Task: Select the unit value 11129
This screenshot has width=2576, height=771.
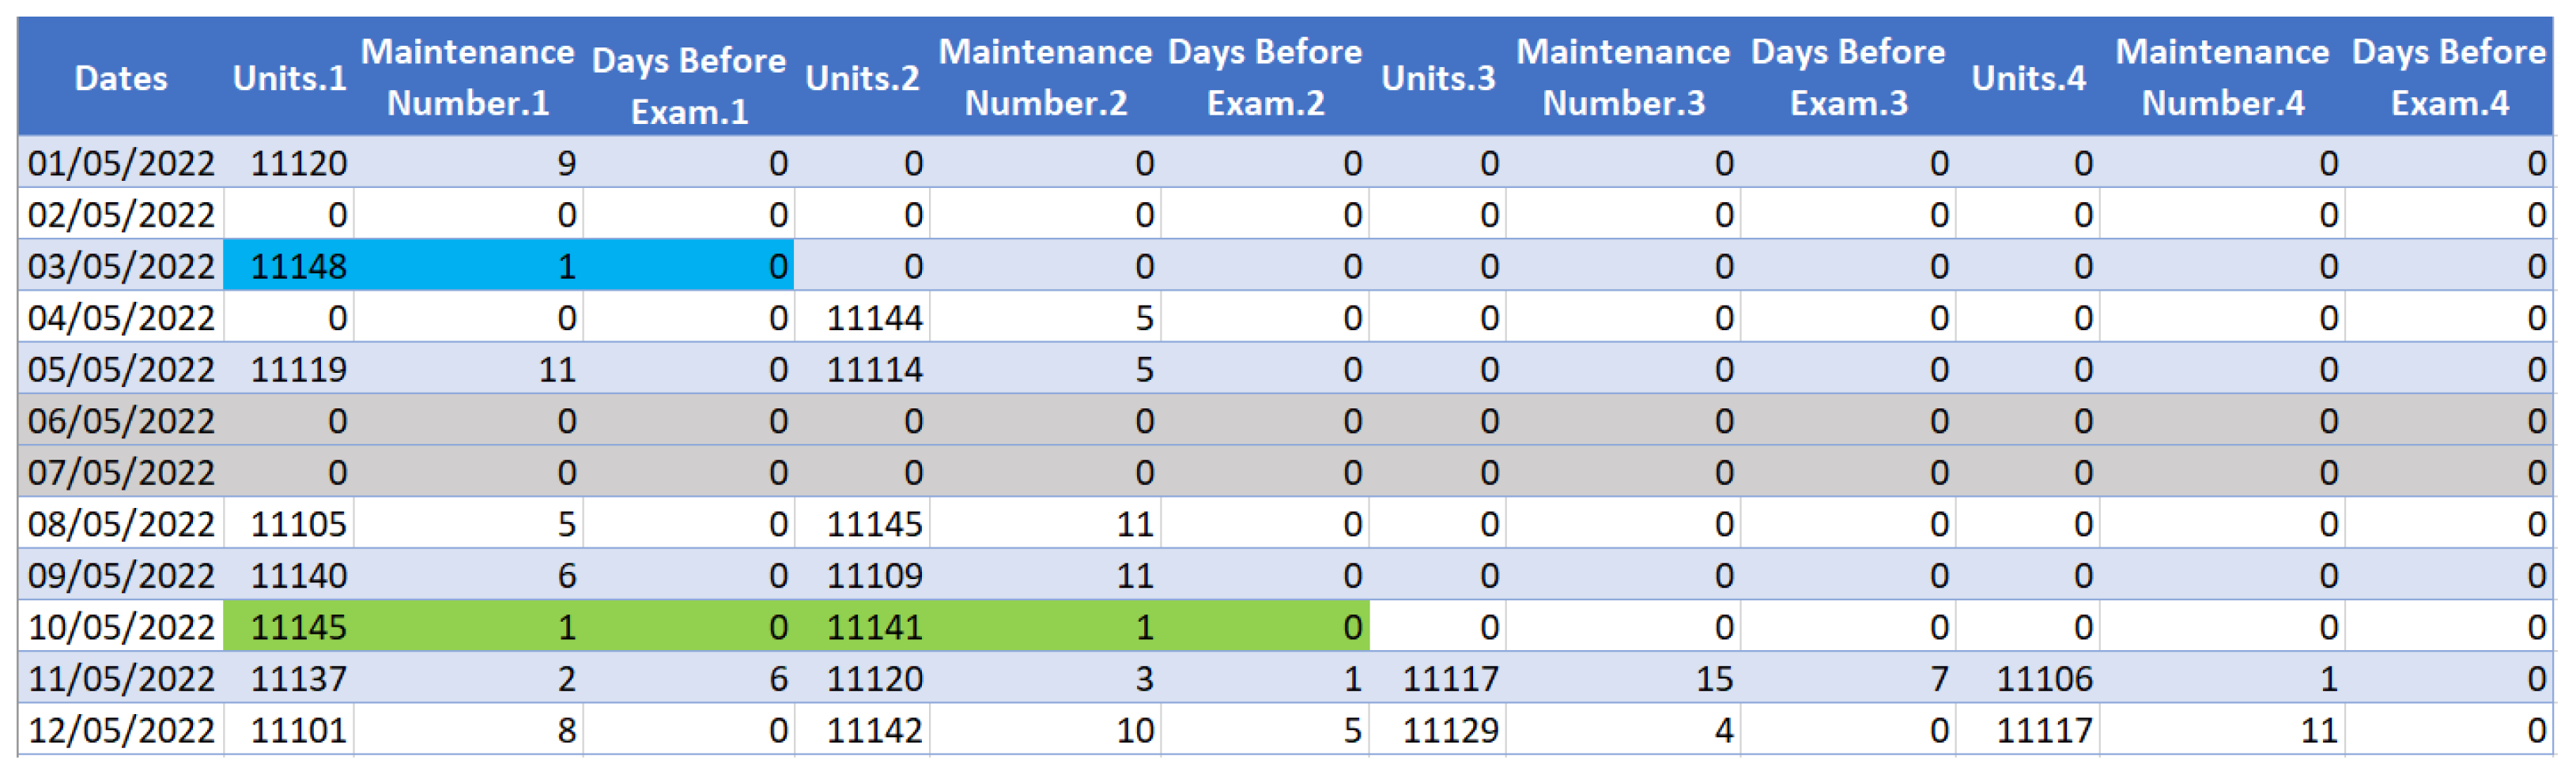Action: [x=1450, y=731]
